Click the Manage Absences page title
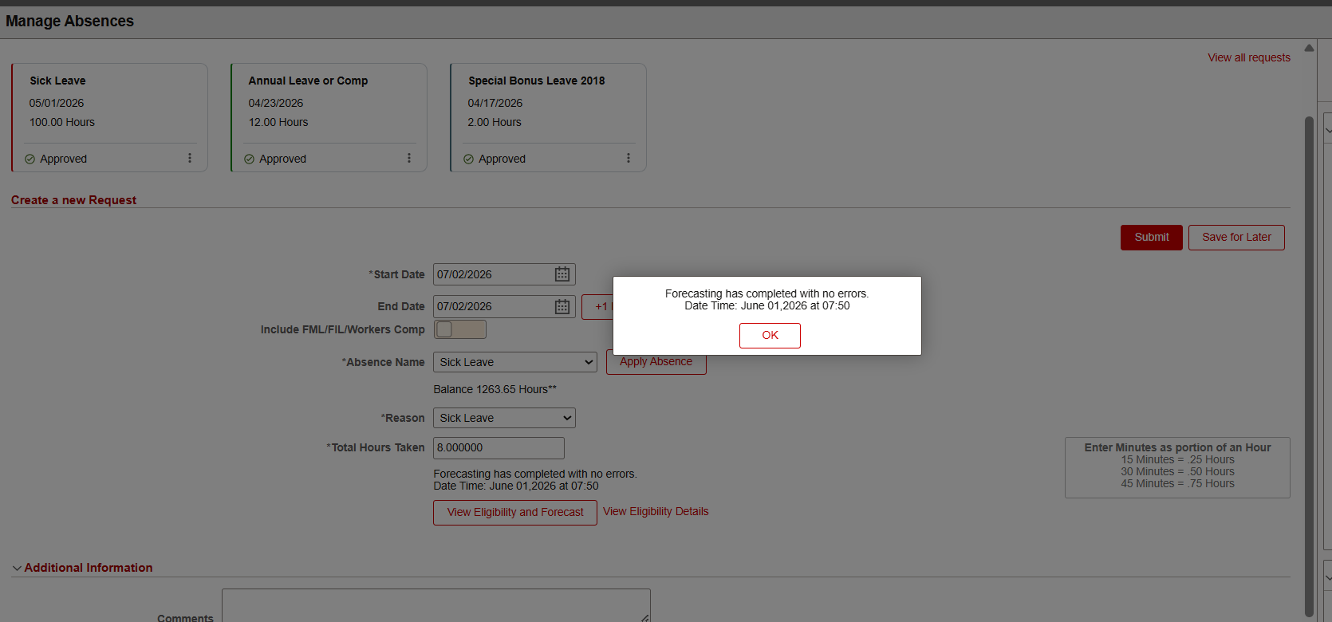Image resolution: width=1332 pixels, height=622 pixels. point(69,21)
